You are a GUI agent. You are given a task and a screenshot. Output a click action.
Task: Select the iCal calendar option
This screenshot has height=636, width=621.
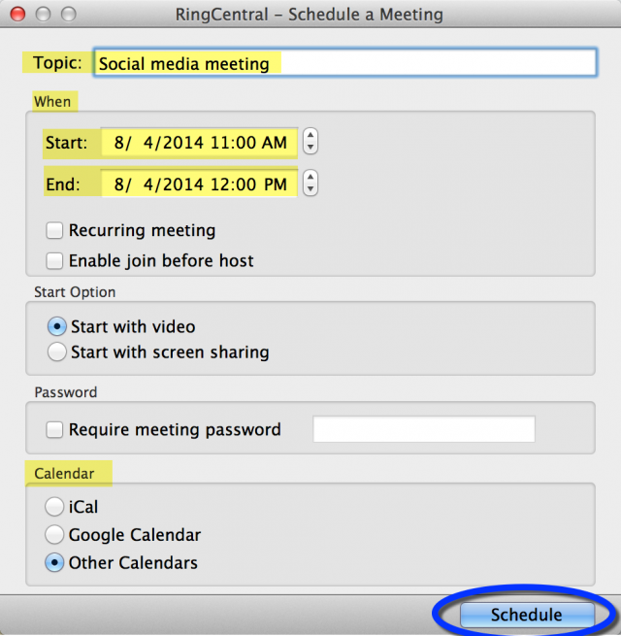[x=57, y=507]
